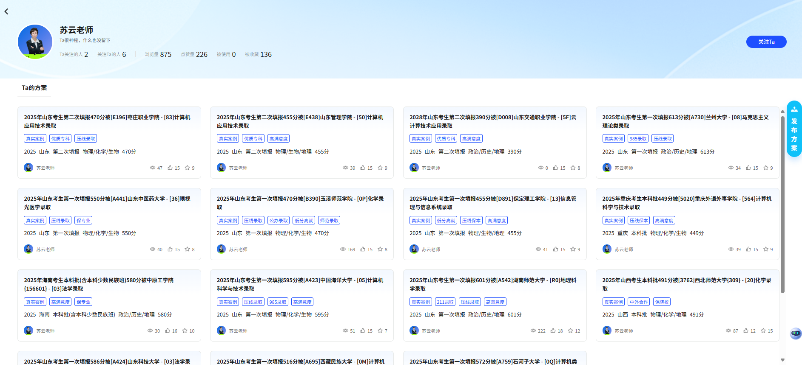Image resolution: width=802 pixels, height=367 pixels.
Task: Click the 211录取 tag on 湖南师范大学 card
Action: [445, 302]
